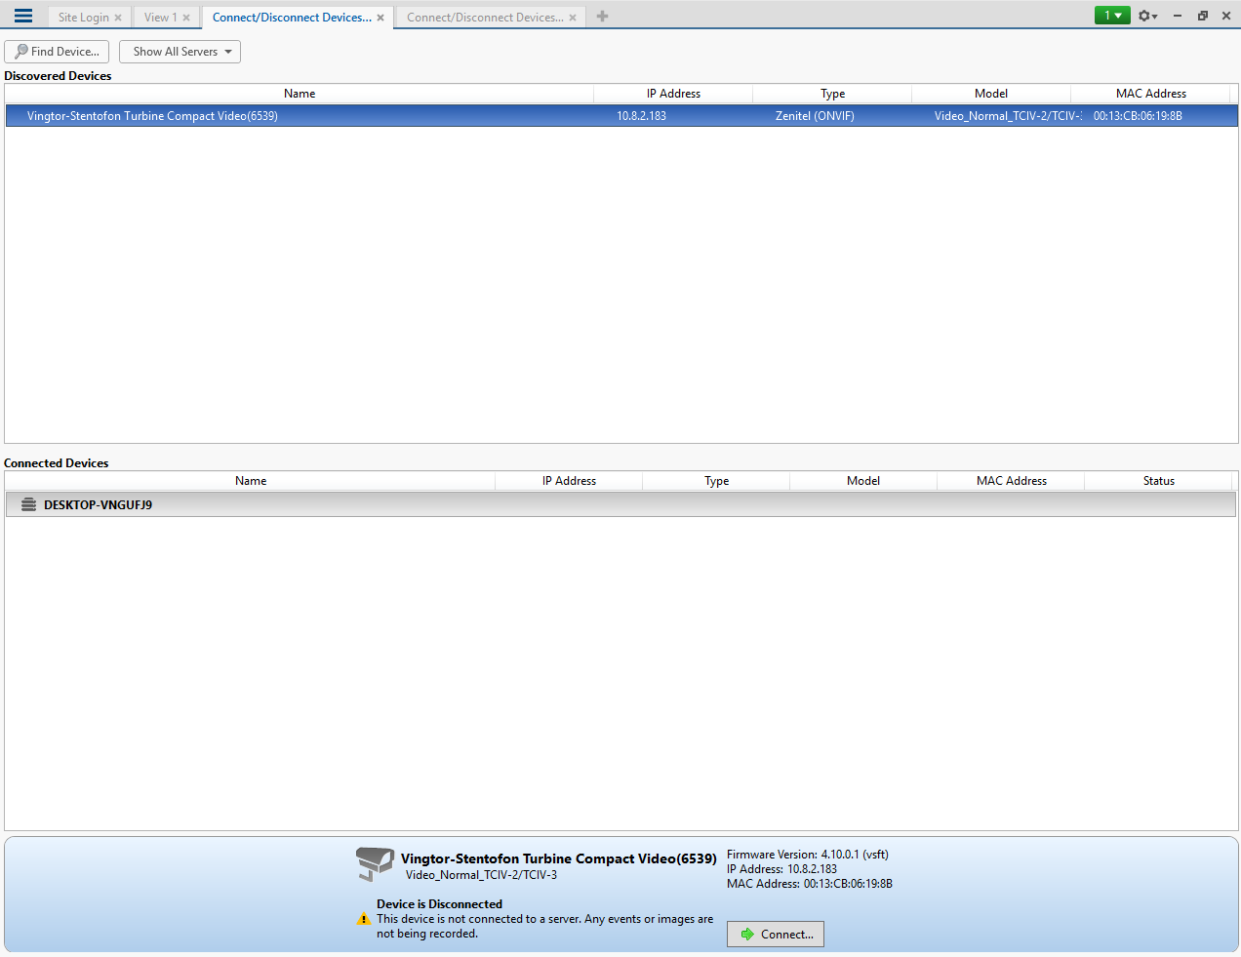Open the hamburger main menu

coord(23,16)
